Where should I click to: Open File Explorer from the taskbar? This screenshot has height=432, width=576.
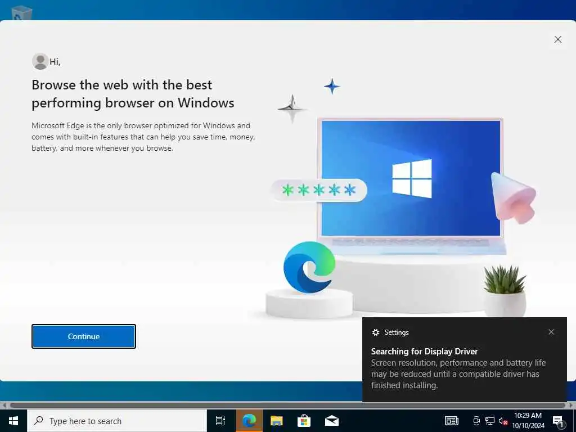277,421
